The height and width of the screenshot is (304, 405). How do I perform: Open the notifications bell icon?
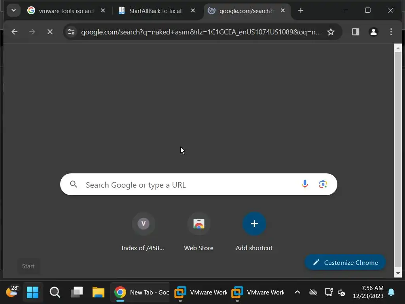(x=391, y=293)
